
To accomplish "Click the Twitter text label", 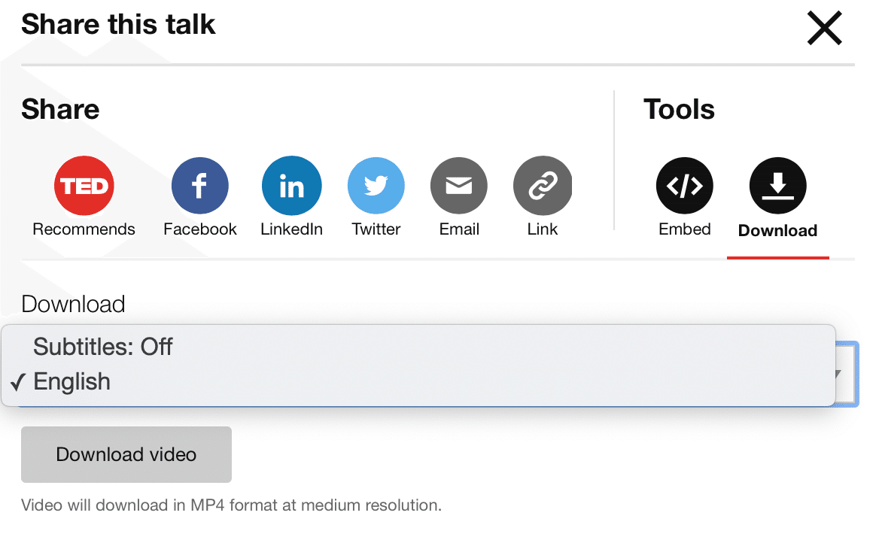I will [376, 229].
